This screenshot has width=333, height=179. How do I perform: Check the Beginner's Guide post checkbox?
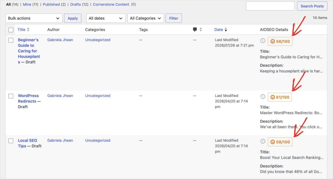click(11, 40)
